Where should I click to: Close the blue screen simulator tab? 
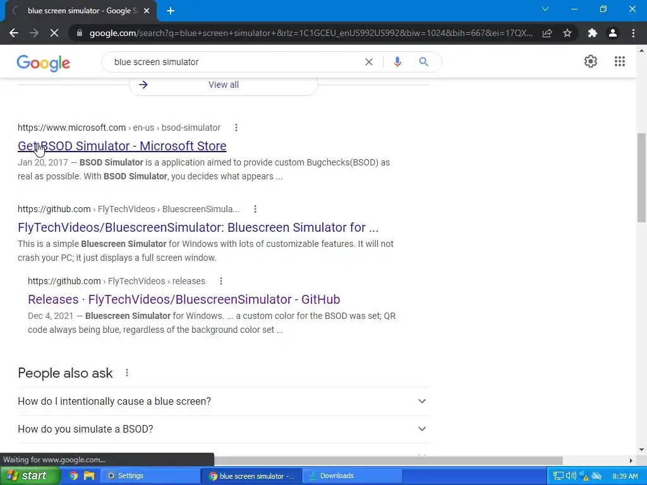click(147, 11)
